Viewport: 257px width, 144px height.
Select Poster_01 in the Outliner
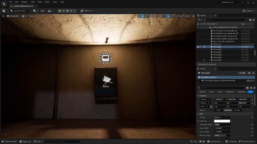point(217,44)
